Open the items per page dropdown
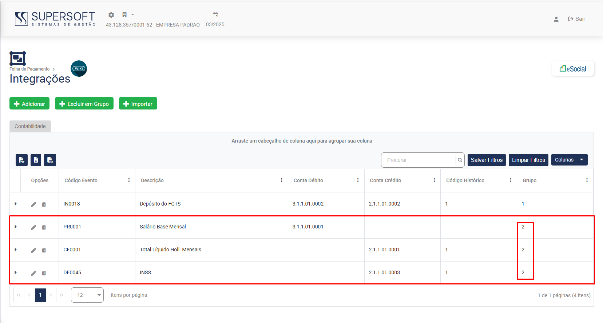This screenshot has width=603, height=323. coord(87,295)
